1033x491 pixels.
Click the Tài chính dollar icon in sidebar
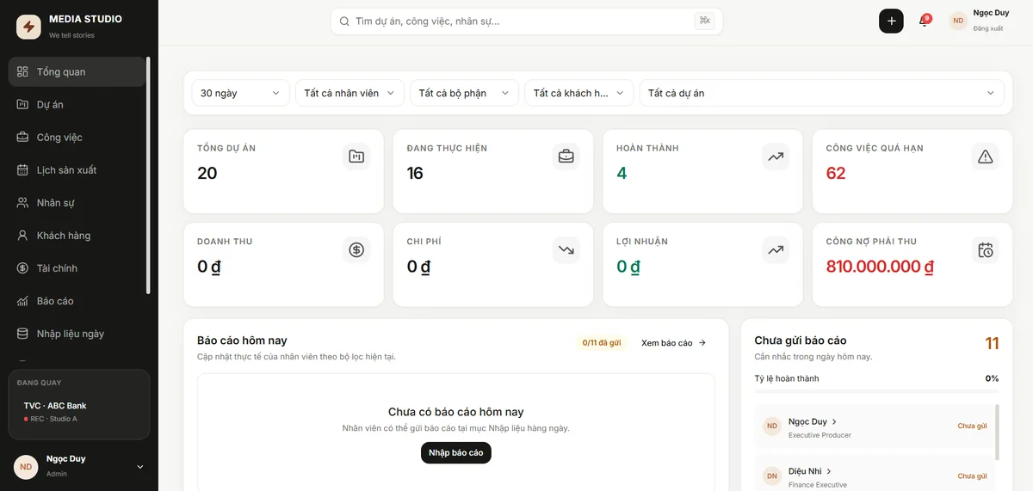(22, 267)
